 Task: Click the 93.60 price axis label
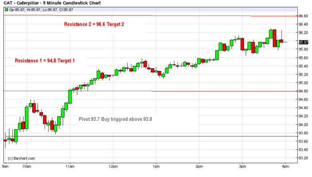303,142
